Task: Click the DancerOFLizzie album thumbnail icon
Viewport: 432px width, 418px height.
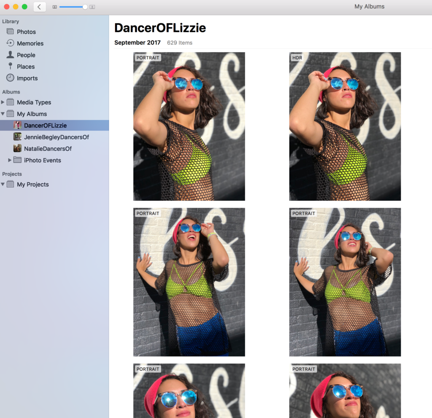Action: tap(17, 125)
